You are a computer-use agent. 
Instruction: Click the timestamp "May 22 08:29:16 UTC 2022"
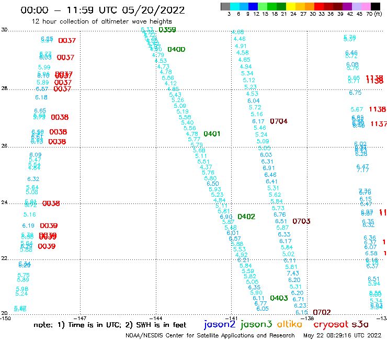pos(342,336)
